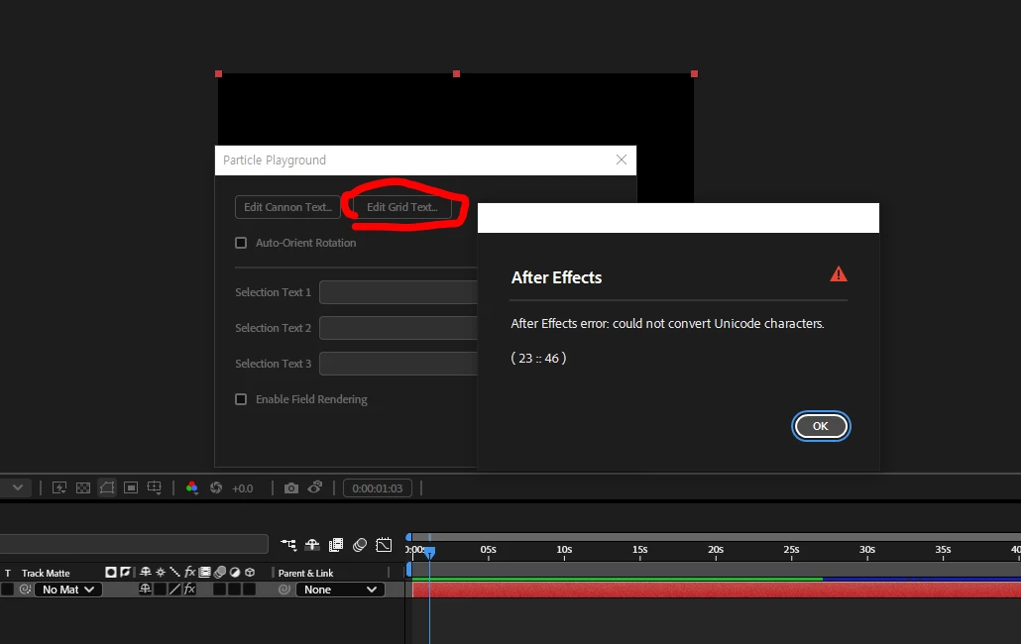This screenshot has height=644, width=1021.
Task: Click the Region of Interest icon
Action: point(131,487)
